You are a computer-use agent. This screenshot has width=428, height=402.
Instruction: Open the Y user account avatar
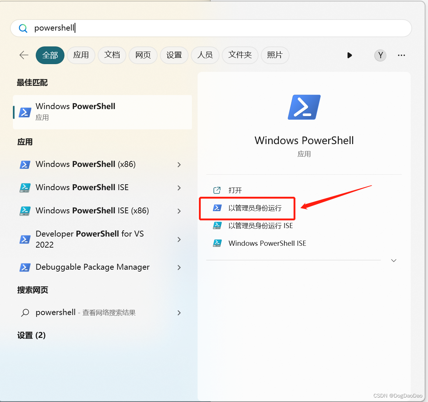(x=380, y=55)
